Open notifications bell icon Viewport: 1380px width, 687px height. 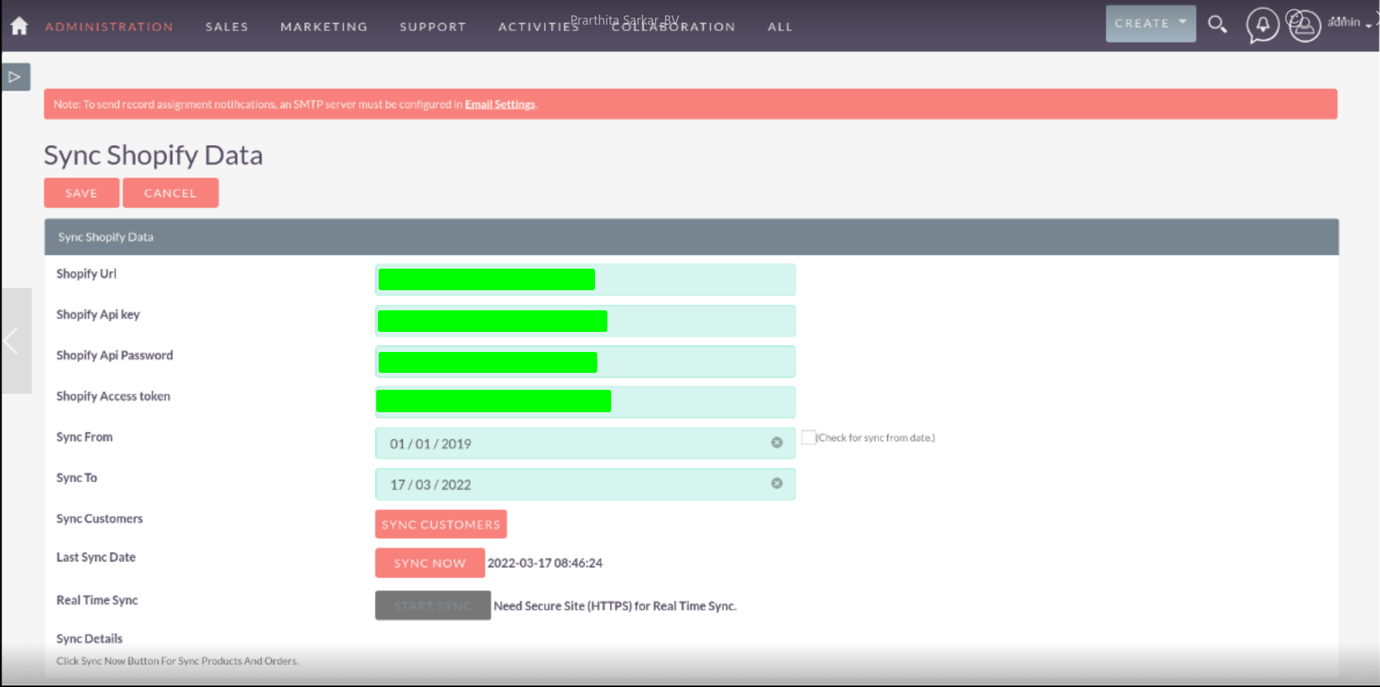point(1263,25)
